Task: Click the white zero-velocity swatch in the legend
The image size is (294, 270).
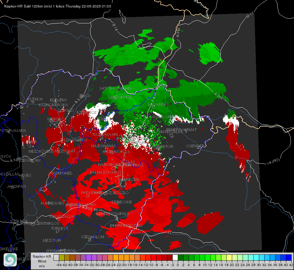Action: click(175, 257)
